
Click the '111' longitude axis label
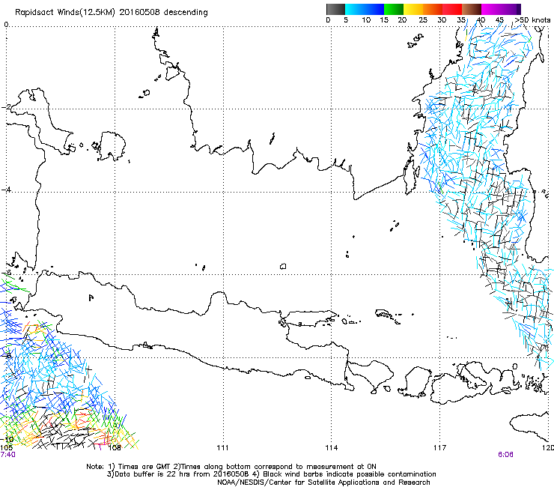pyautogui.click(x=223, y=448)
